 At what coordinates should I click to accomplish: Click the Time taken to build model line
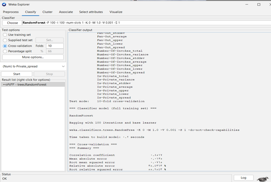tap(107, 137)
